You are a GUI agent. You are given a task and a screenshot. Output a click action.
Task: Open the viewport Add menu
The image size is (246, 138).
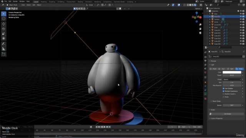tap(34, 5)
